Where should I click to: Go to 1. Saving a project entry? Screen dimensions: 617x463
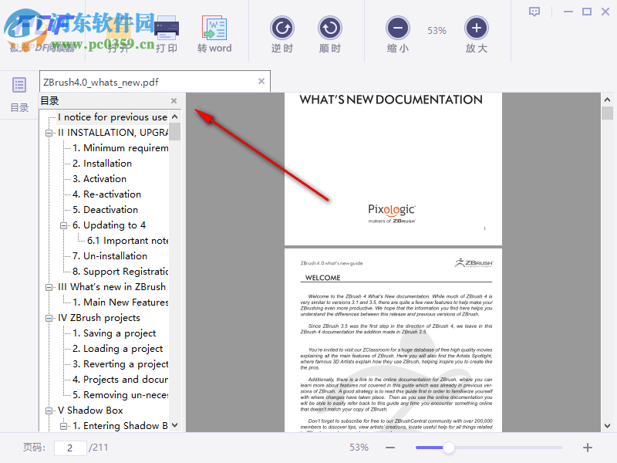point(114,333)
